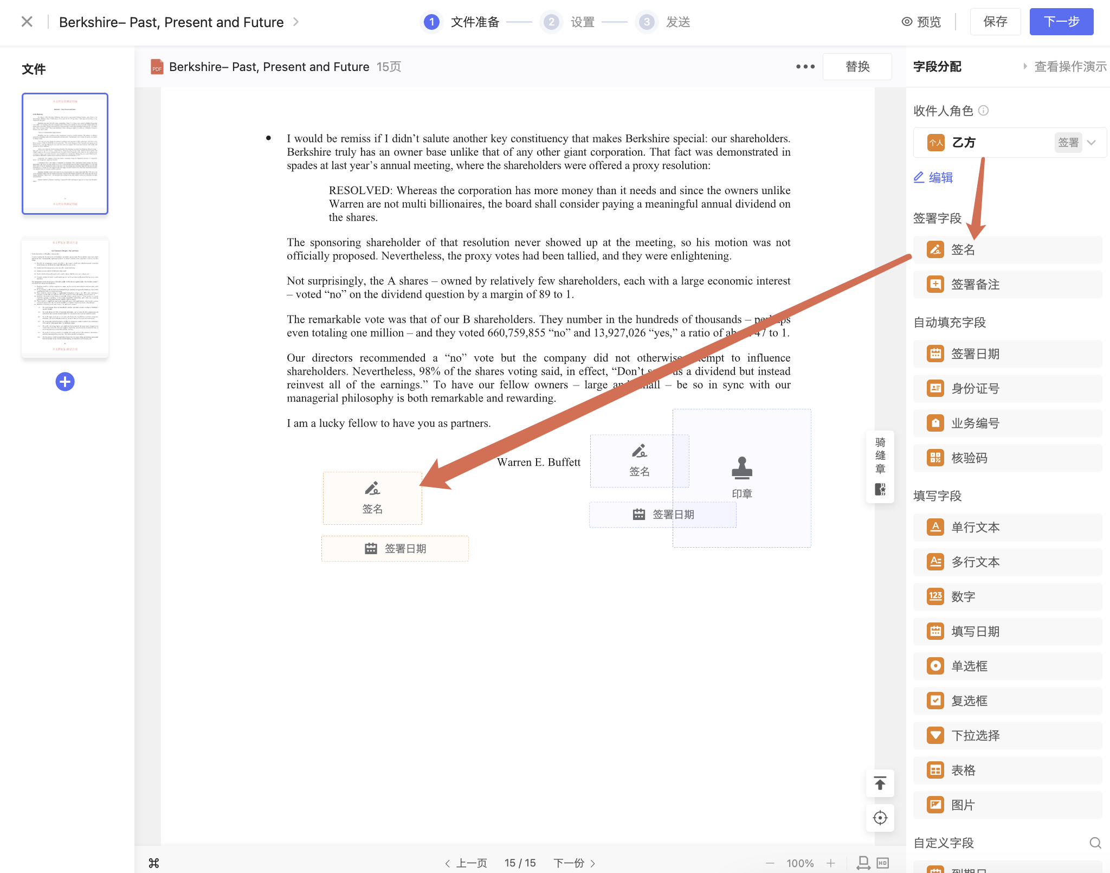This screenshot has height=873, width=1110.
Task: Open the three-dots more options menu
Action: pos(805,67)
